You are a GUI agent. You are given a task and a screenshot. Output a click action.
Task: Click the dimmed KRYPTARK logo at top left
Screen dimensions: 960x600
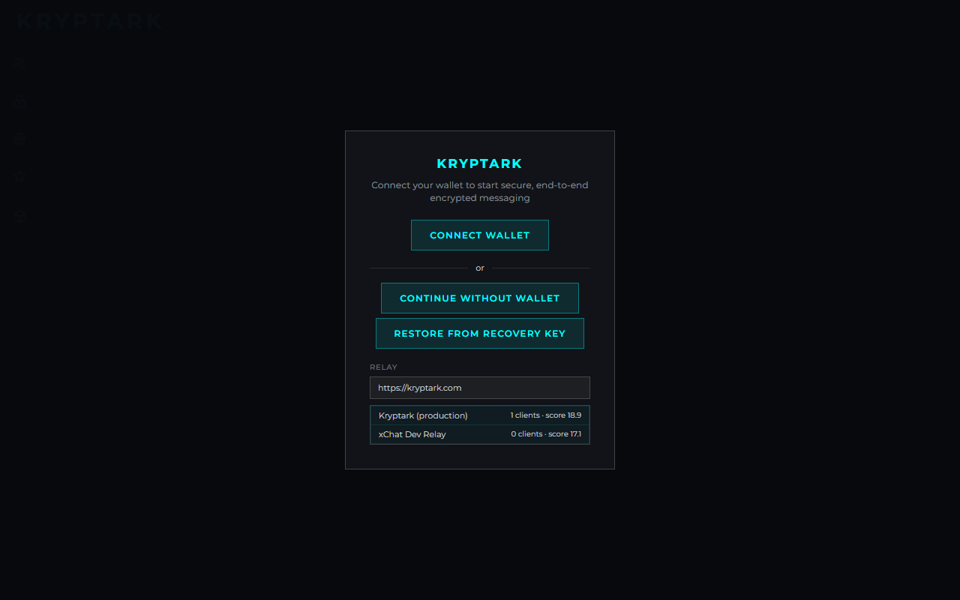89,21
